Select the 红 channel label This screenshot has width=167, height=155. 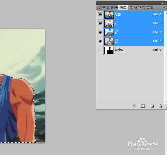point(116,23)
